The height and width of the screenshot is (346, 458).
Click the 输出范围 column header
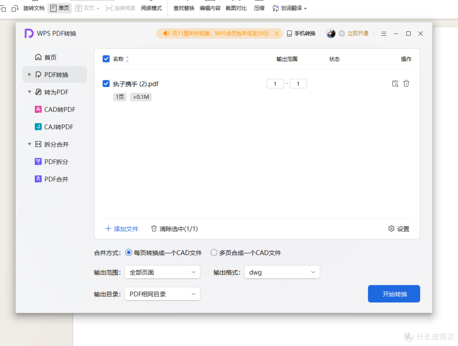tap(287, 59)
